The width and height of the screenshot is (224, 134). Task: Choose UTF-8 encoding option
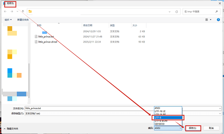(x=168, y=117)
